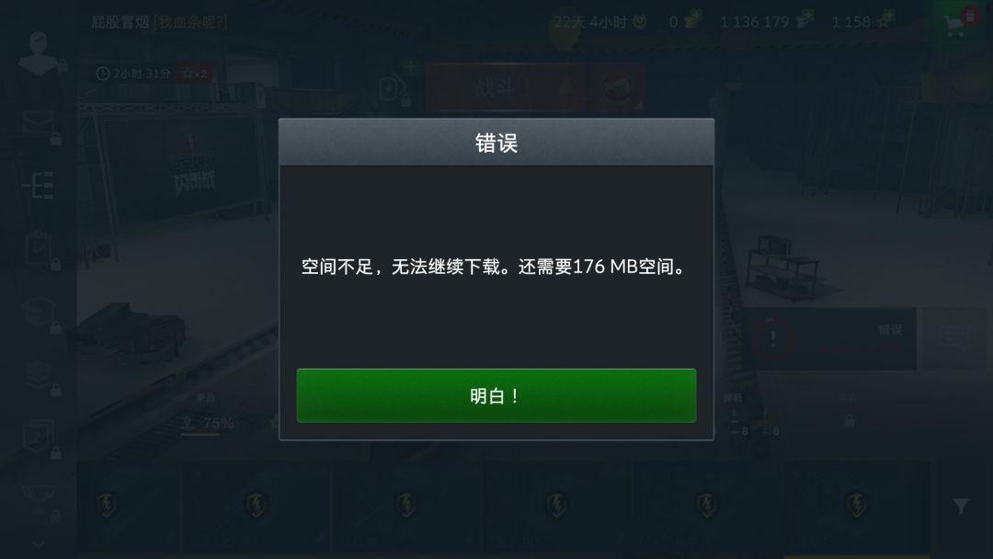Open the tech tree icon in sidebar
Viewport: 993px width, 559px height.
(x=39, y=186)
